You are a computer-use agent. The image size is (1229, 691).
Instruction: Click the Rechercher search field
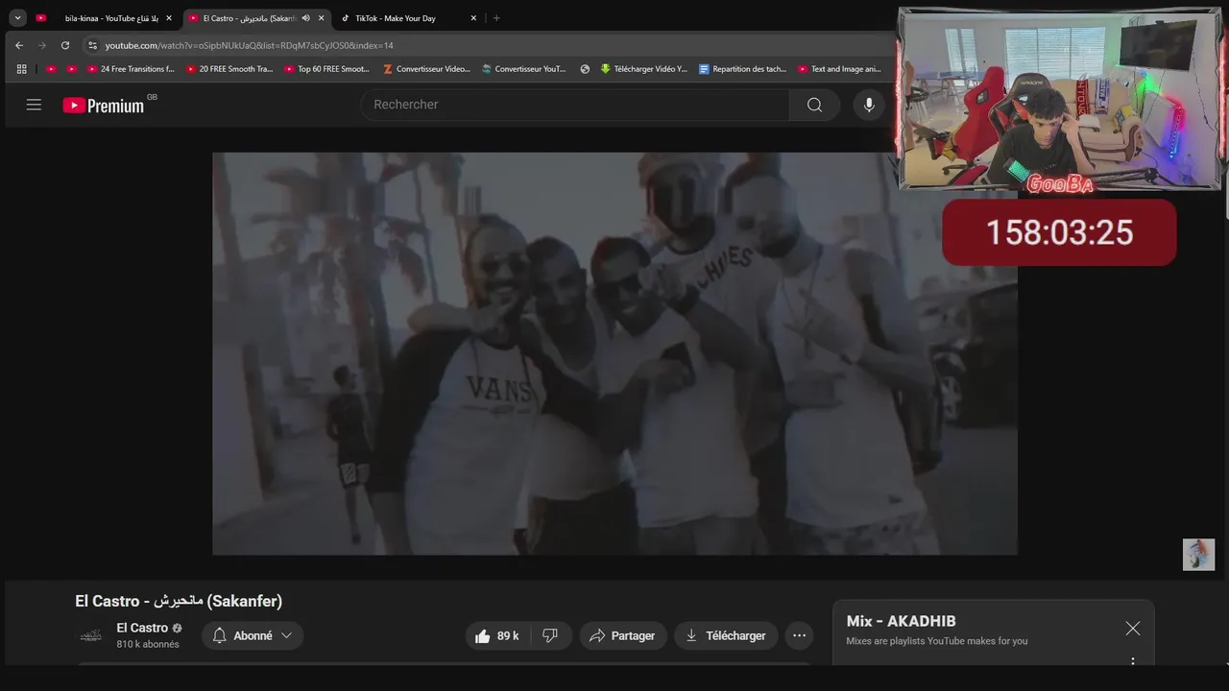coord(574,105)
